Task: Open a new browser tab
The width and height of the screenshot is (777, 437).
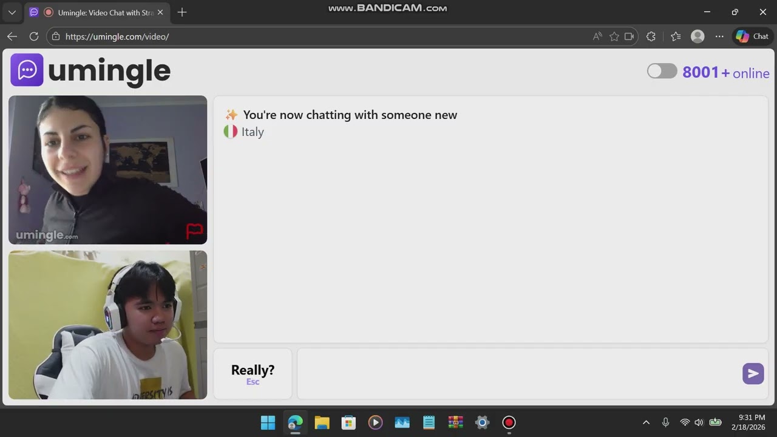Action: point(182,12)
